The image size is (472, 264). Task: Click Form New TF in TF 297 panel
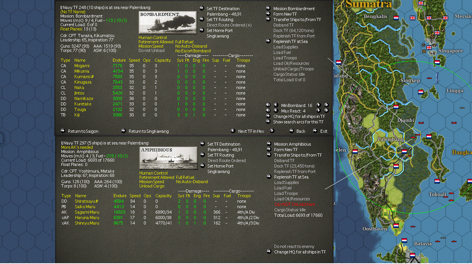click(x=286, y=149)
